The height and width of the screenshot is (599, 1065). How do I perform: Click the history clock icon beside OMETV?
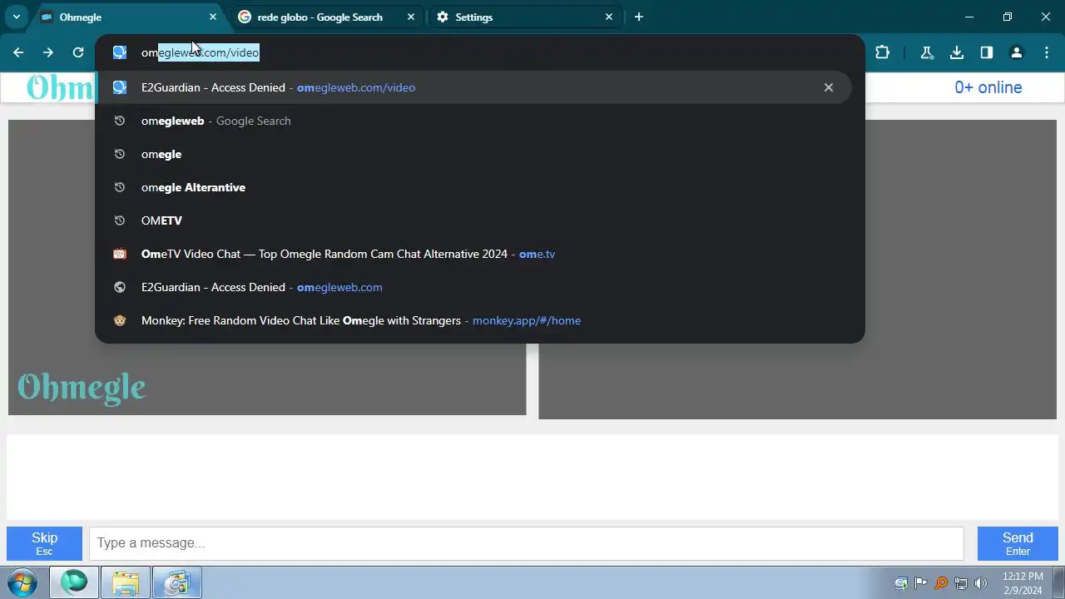point(120,220)
